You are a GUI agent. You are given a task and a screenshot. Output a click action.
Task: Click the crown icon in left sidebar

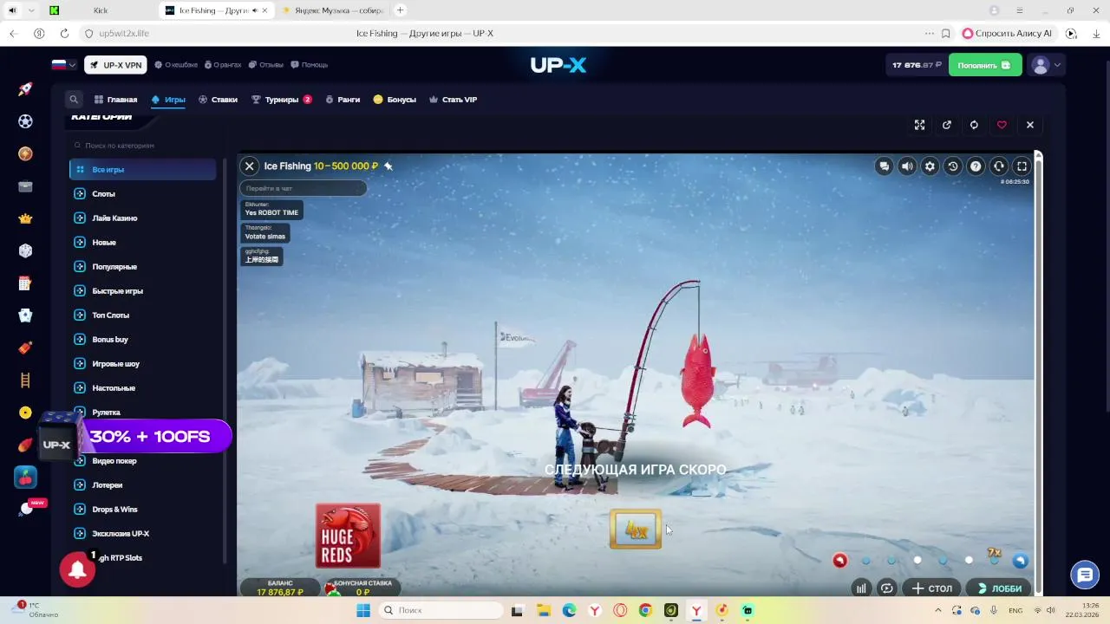click(25, 218)
